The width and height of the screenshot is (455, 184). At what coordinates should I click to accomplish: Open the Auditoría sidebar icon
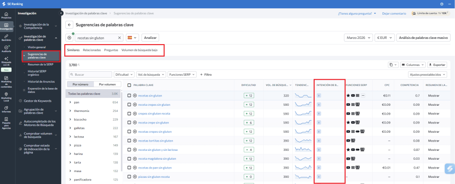click(6, 49)
